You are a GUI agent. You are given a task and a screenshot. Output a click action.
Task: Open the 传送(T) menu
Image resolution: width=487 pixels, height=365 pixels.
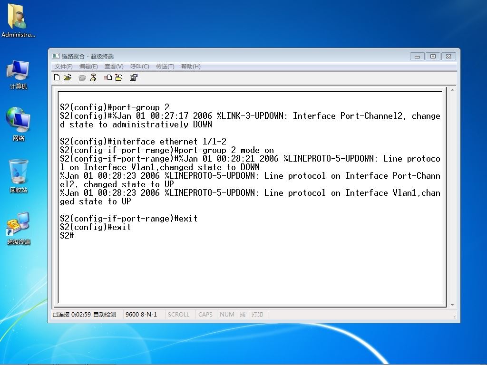point(165,67)
